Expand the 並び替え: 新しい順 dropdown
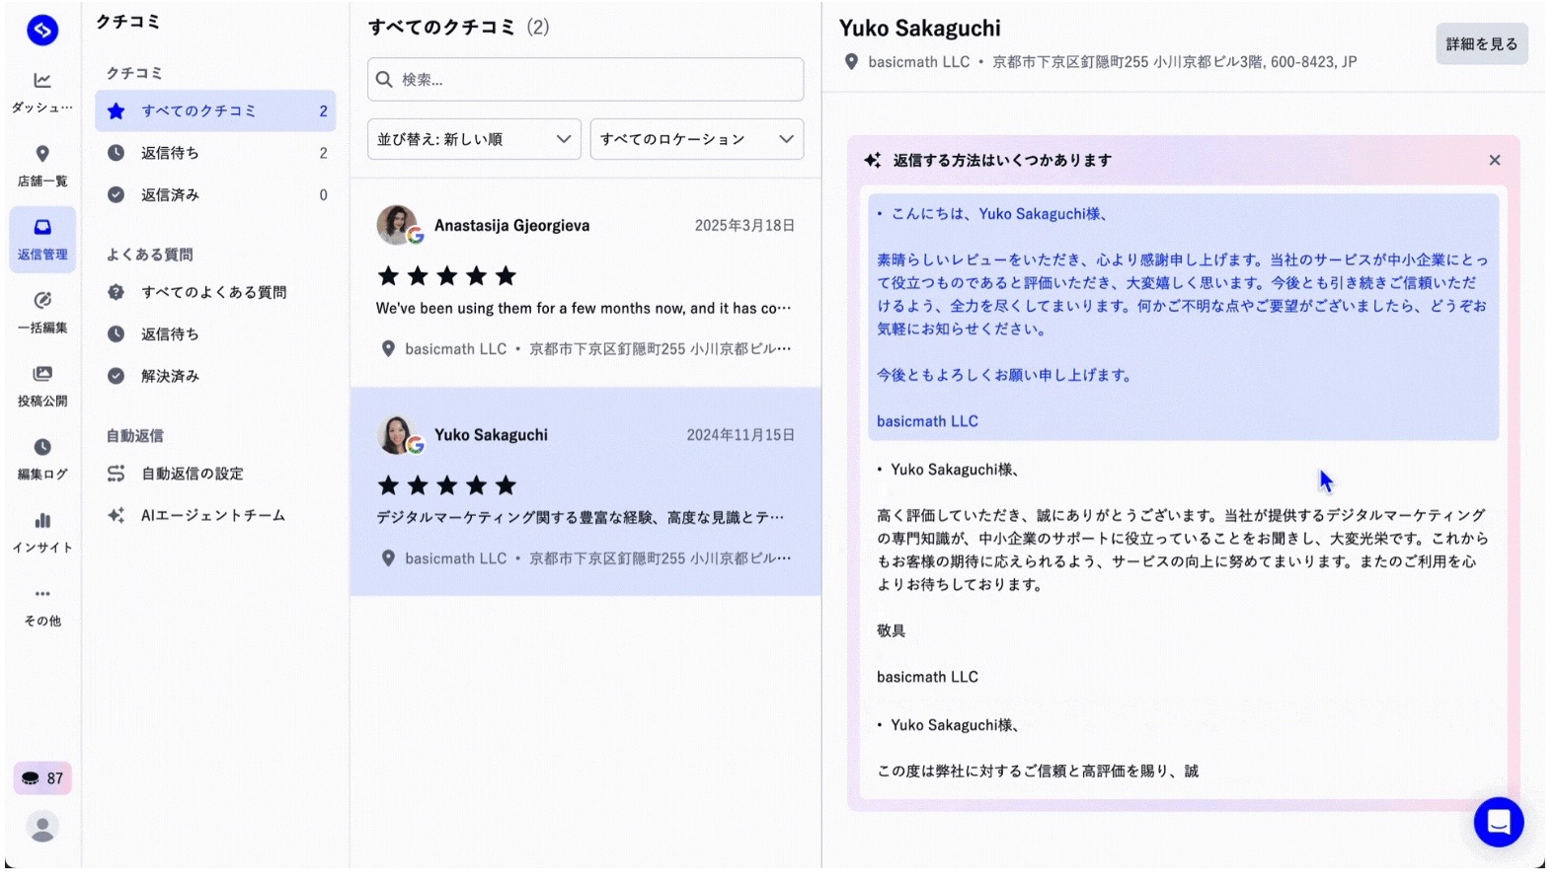 (x=474, y=139)
